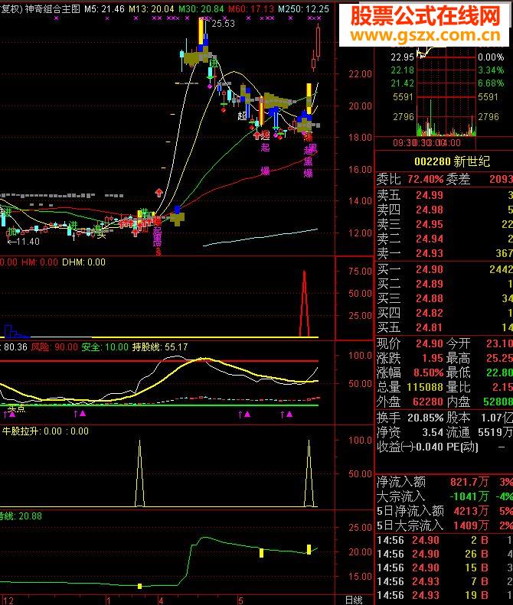Screen dimensions: 513x605
Task: Click the 日线 period label
Action: (x=354, y=600)
